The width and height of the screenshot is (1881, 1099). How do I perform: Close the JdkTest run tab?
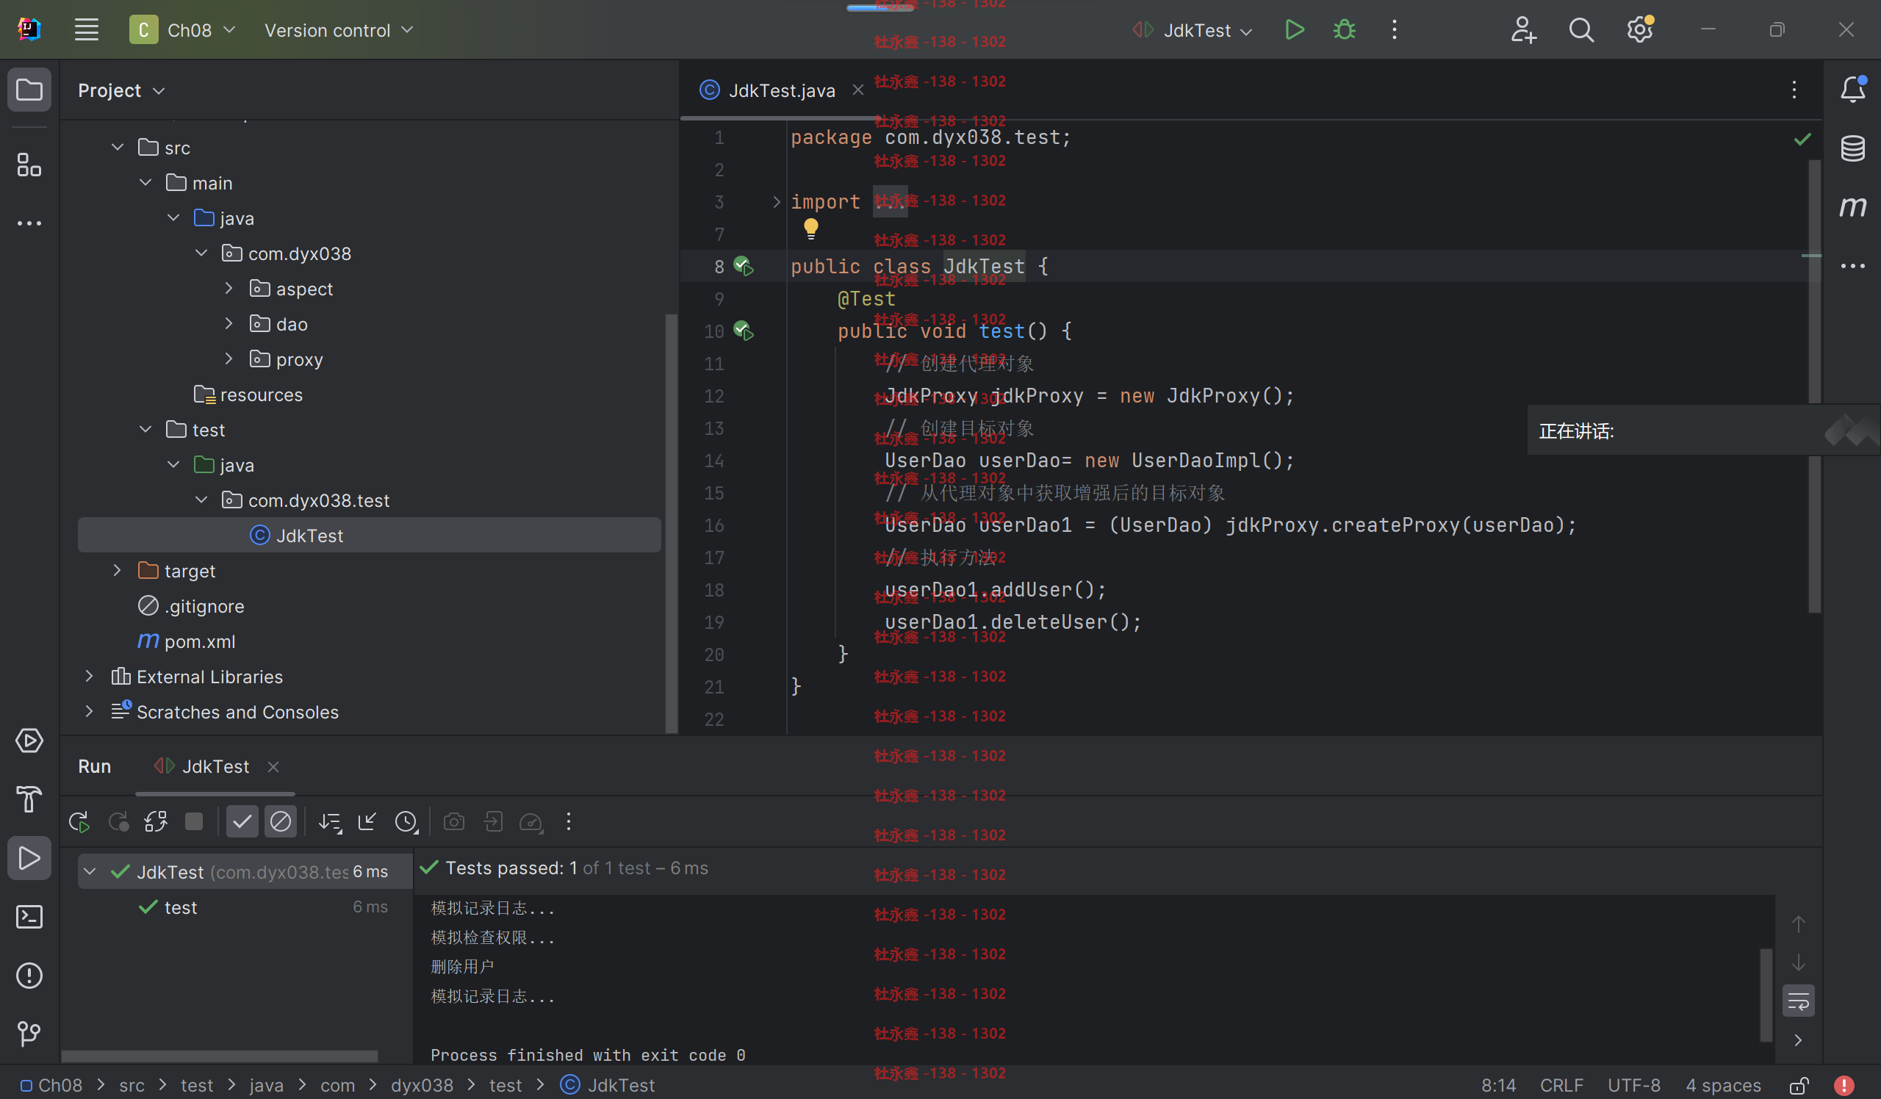tap(273, 767)
